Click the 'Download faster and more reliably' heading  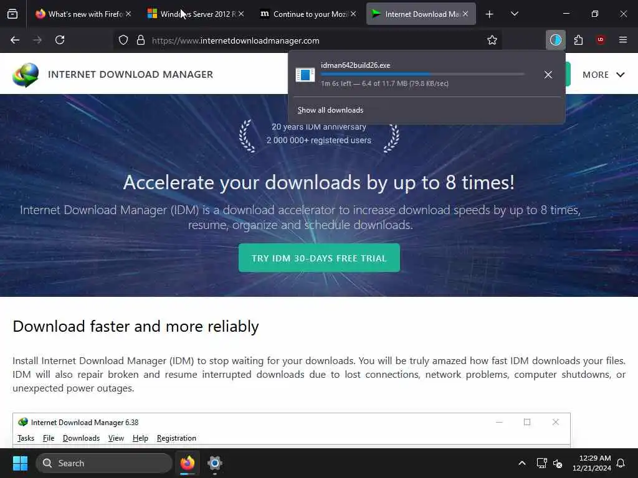pyautogui.click(x=135, y=326)
